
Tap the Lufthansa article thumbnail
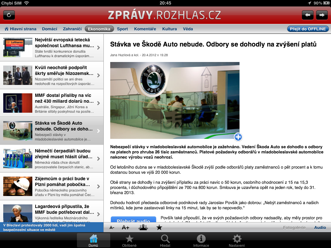18,47
